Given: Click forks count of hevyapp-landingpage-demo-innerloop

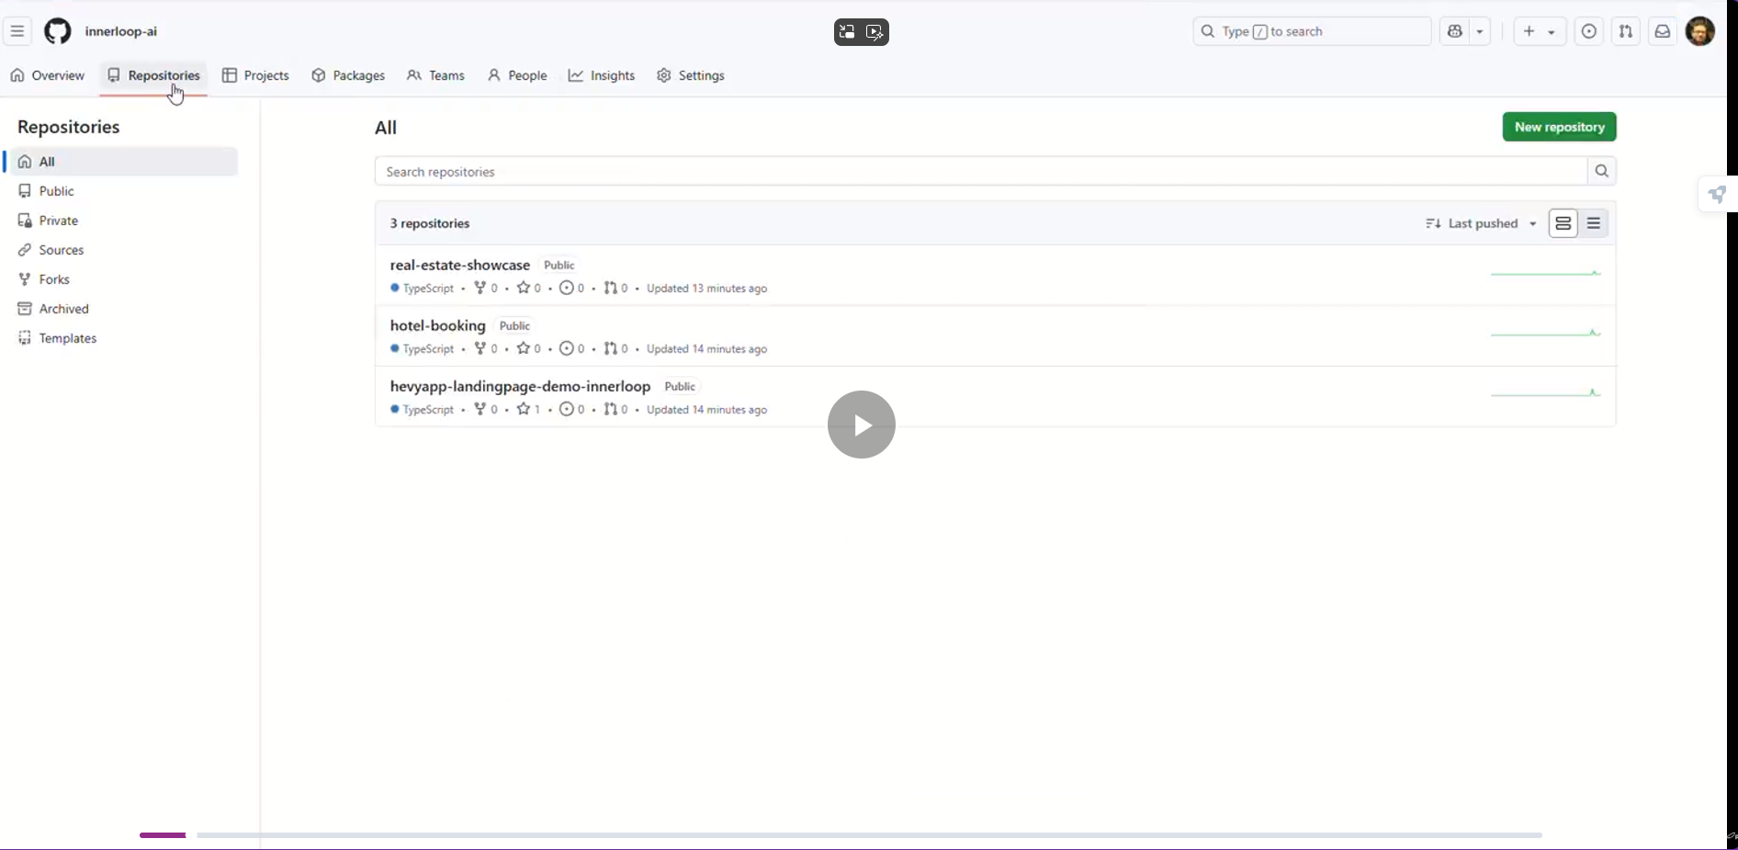Looking at the screenshot, I should click(x=486, y=410).
